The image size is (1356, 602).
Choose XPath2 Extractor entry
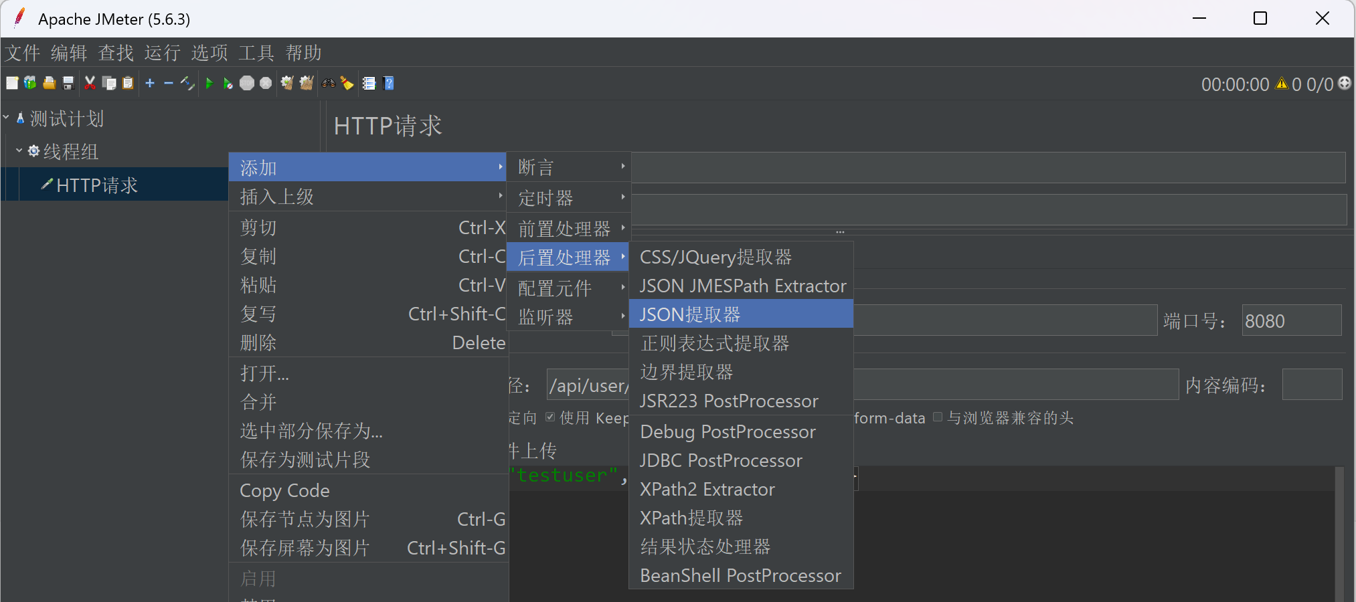(741, 489)
